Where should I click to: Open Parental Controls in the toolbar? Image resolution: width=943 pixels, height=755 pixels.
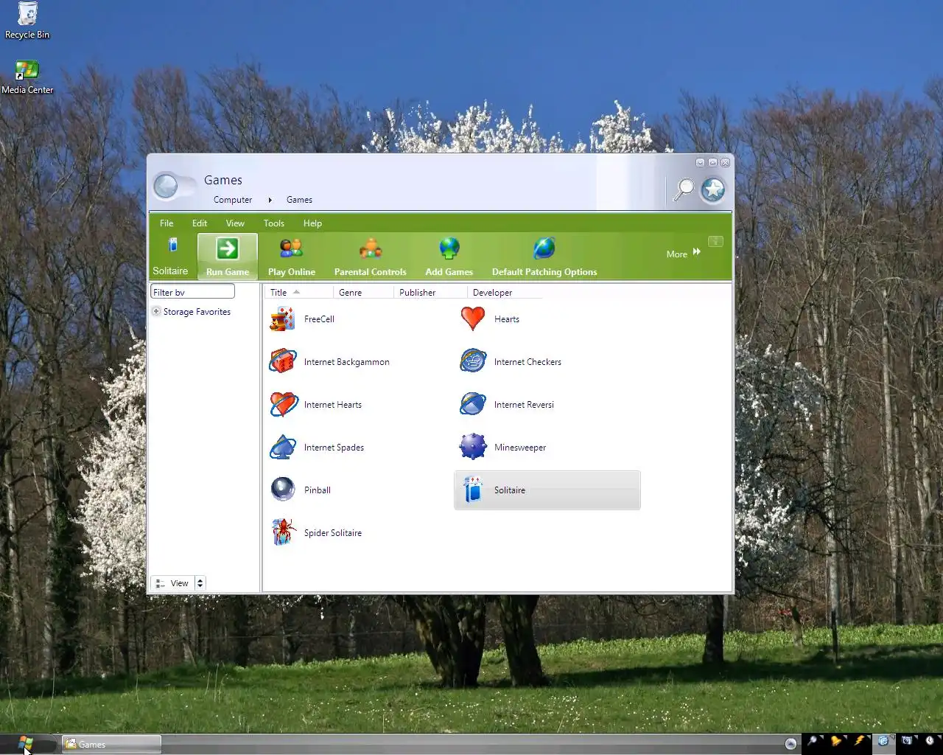point(370,257)
